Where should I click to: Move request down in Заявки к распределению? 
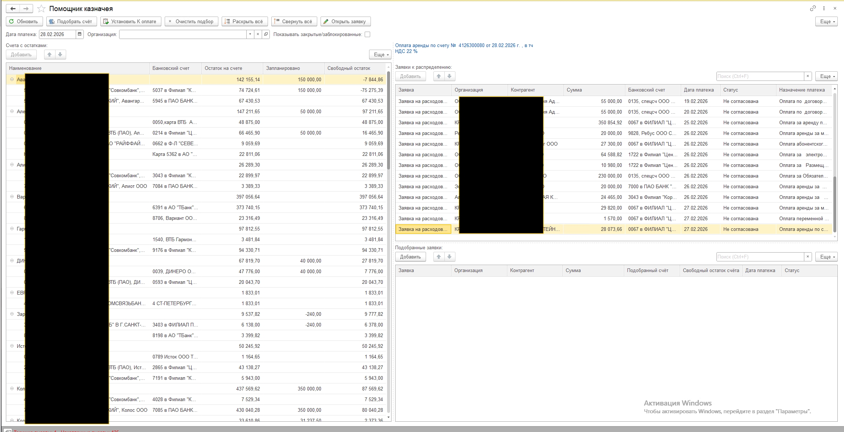point(449,76)
